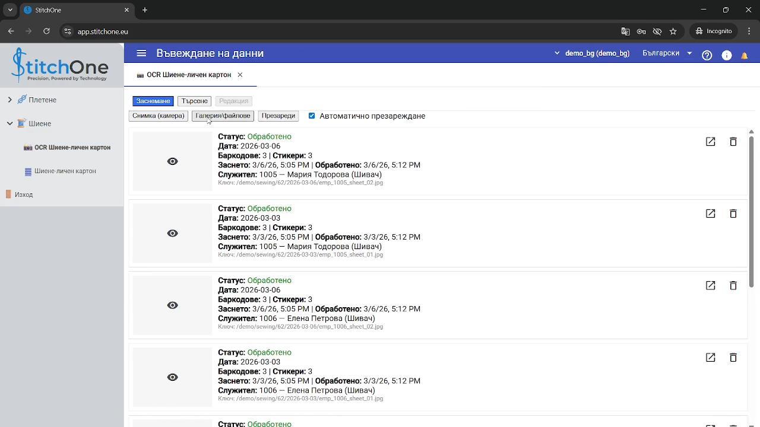Expand the Плетене tree section
The image size is (760, 427).
click(9, 100)
